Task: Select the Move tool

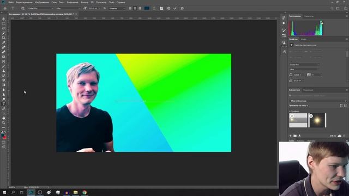Action: pyautogui.click(x=4, y=19)
